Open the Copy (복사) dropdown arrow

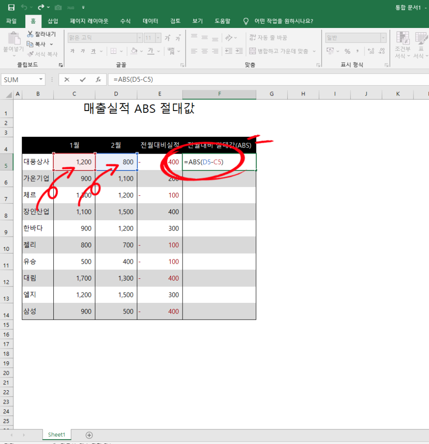point(51,44)
